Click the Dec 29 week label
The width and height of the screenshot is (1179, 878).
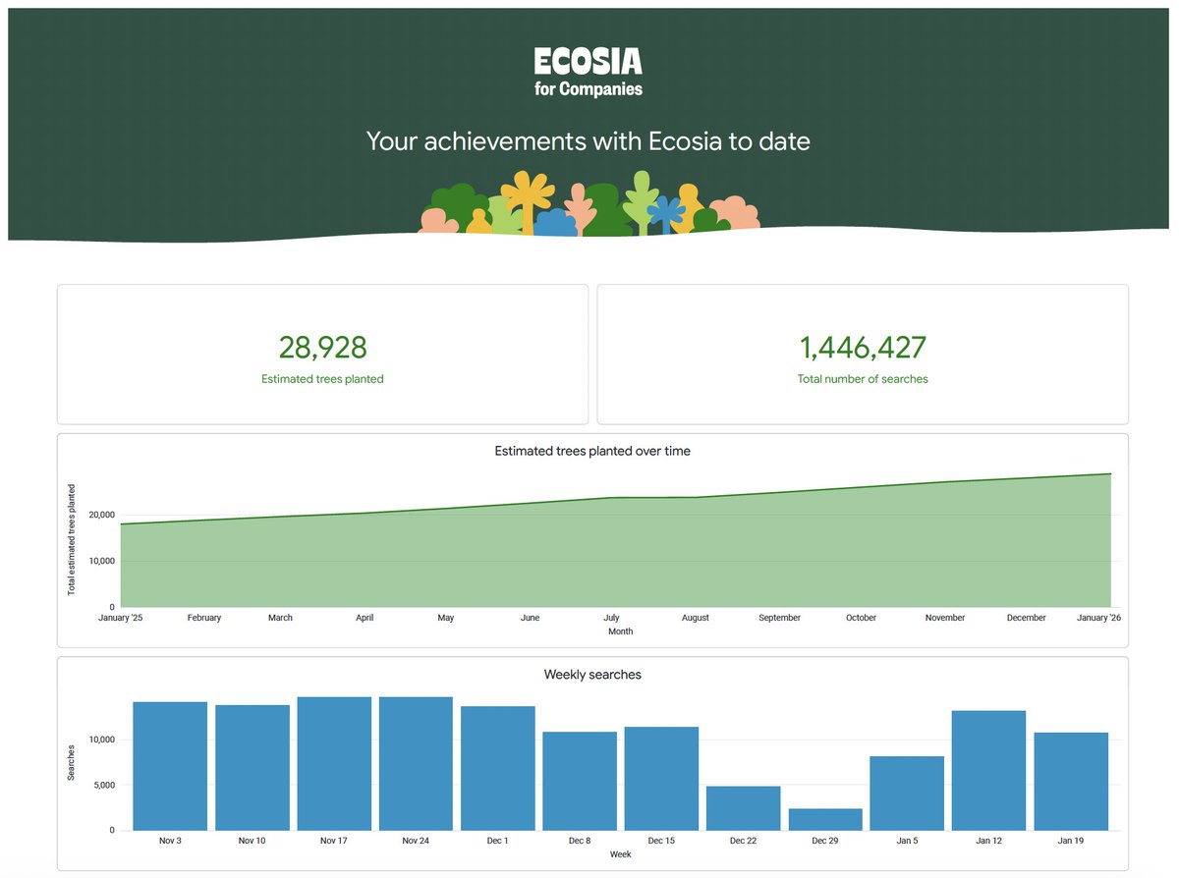(825, 841)
